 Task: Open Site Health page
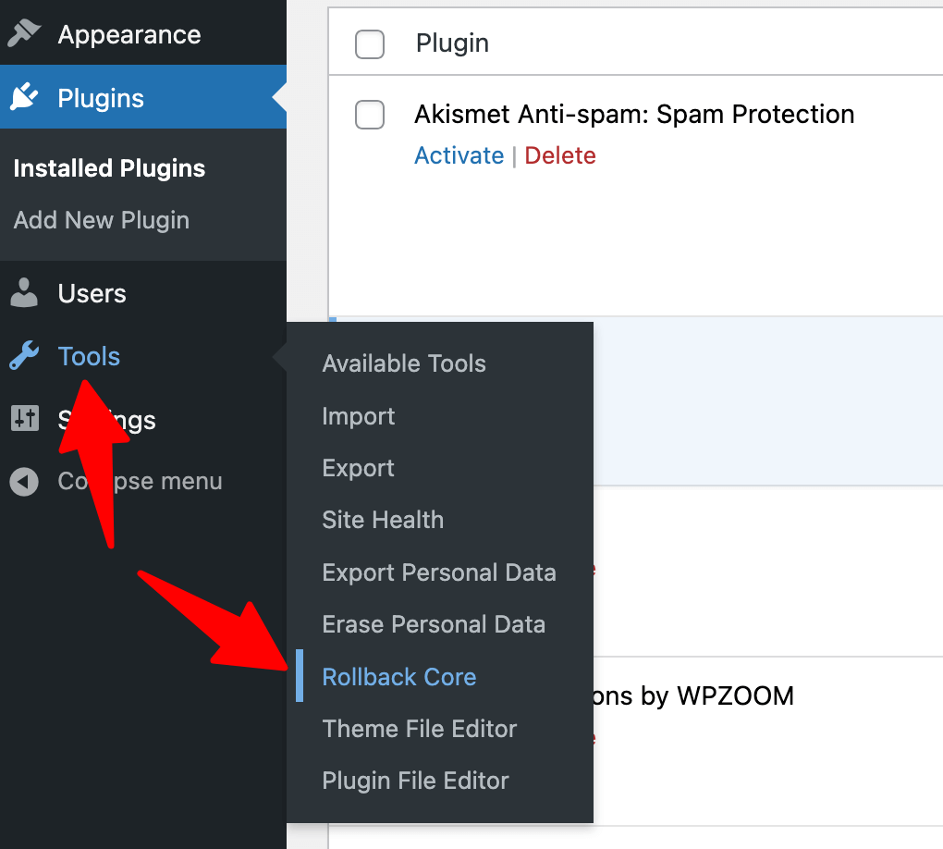pyautogui.click(x=383, y=520)
